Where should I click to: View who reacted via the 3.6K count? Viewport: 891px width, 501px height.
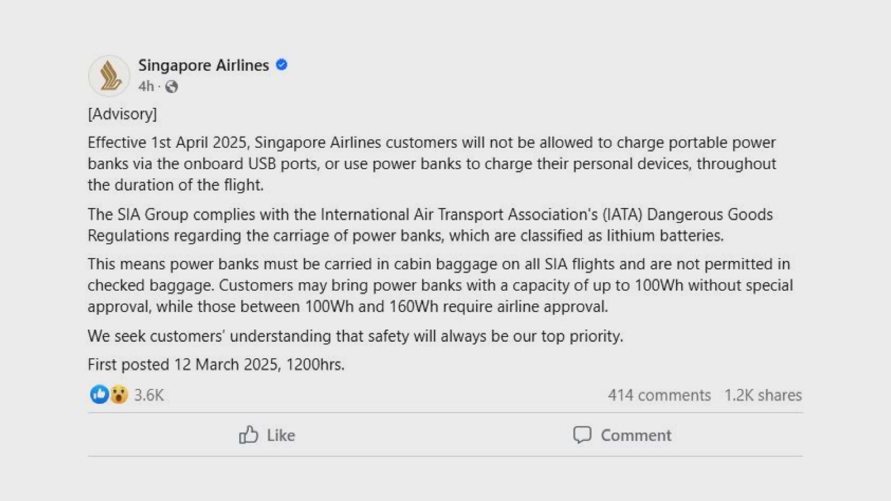[x=148, y=395]
